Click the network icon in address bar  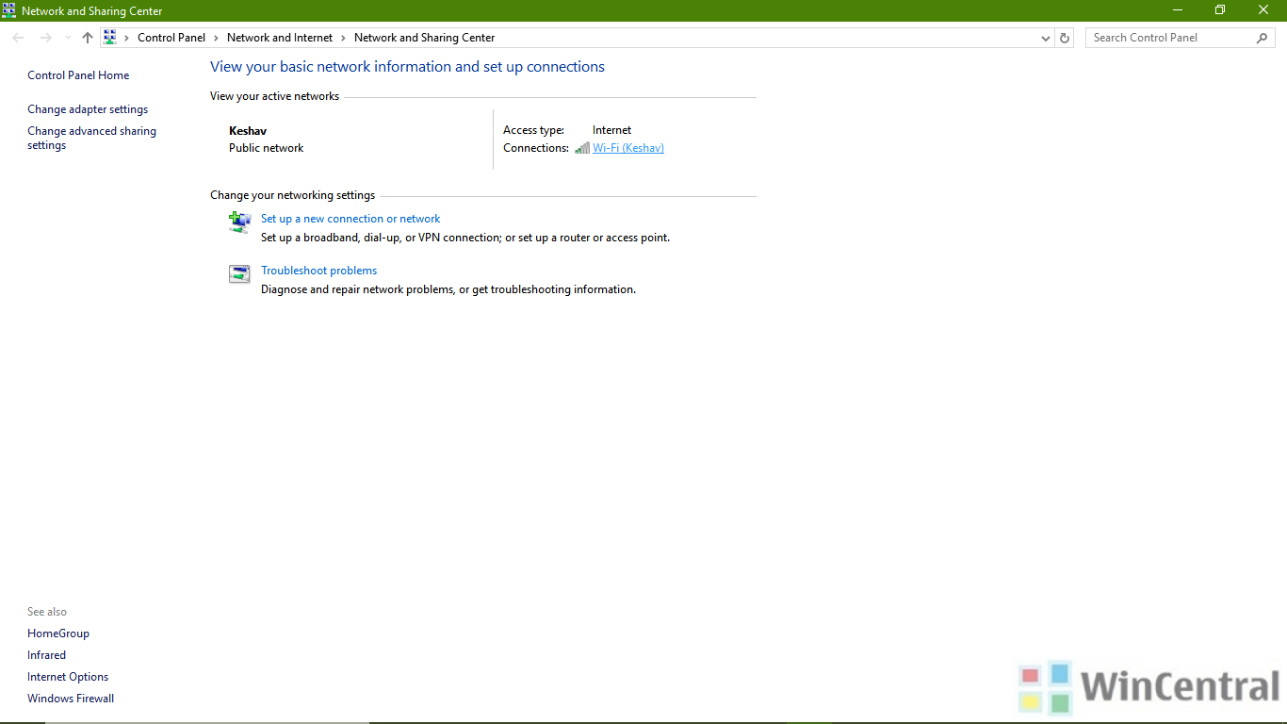click(x=109, y=38)
